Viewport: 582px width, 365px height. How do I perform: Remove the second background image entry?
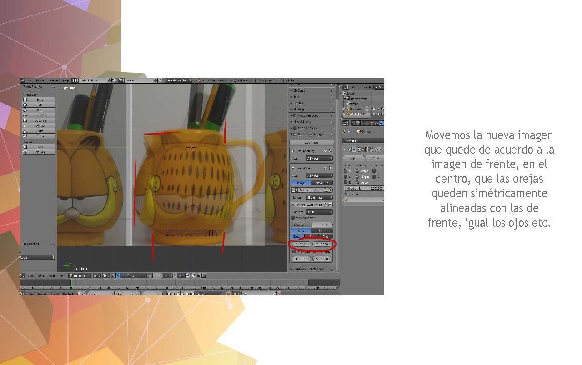tap(330, 168)
